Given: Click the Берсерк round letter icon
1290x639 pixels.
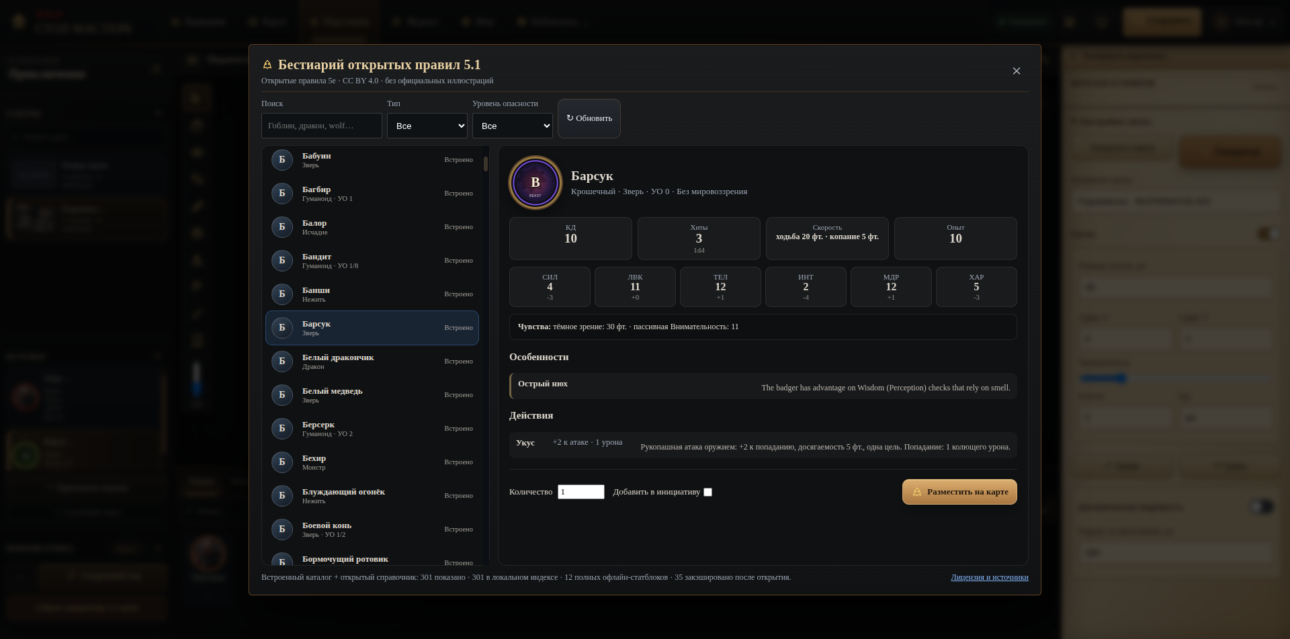Looking at the screenshot, I should coord(282,429).
